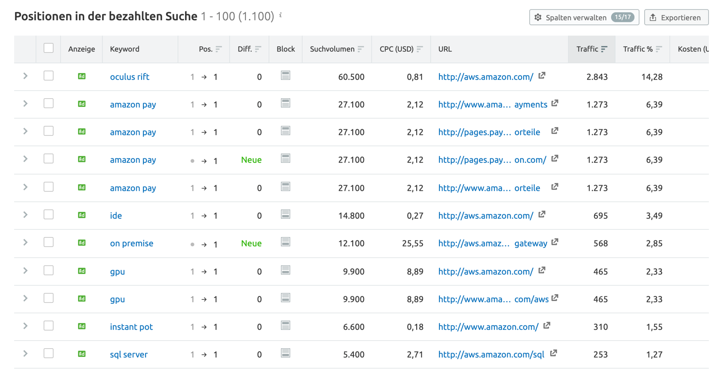This screenshot has width=723, height=371.
Task: Open the oculus rift keyword link
Action: [x=130, y=77]
